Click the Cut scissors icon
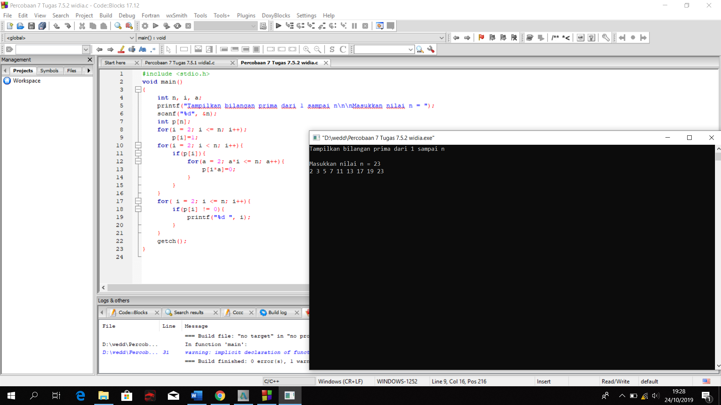The height and width of the screenshot is (405, 721). coord(82,26)
